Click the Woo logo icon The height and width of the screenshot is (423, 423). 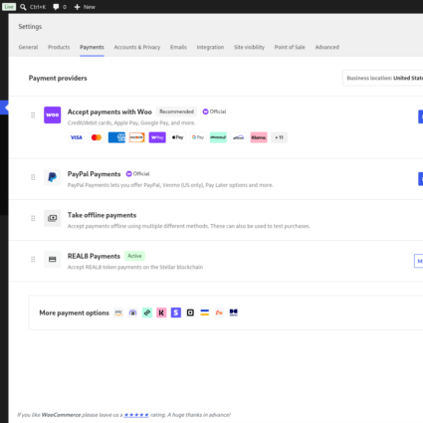(x=53, y=114)
